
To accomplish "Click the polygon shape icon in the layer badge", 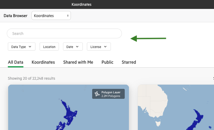I will click(x=97, y=94).
